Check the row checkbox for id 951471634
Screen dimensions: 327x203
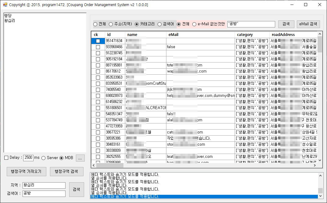[x=98, y=41]
